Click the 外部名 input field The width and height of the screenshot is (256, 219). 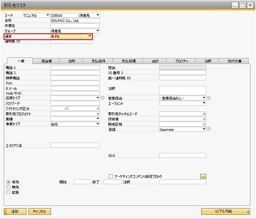coord(75,26)
